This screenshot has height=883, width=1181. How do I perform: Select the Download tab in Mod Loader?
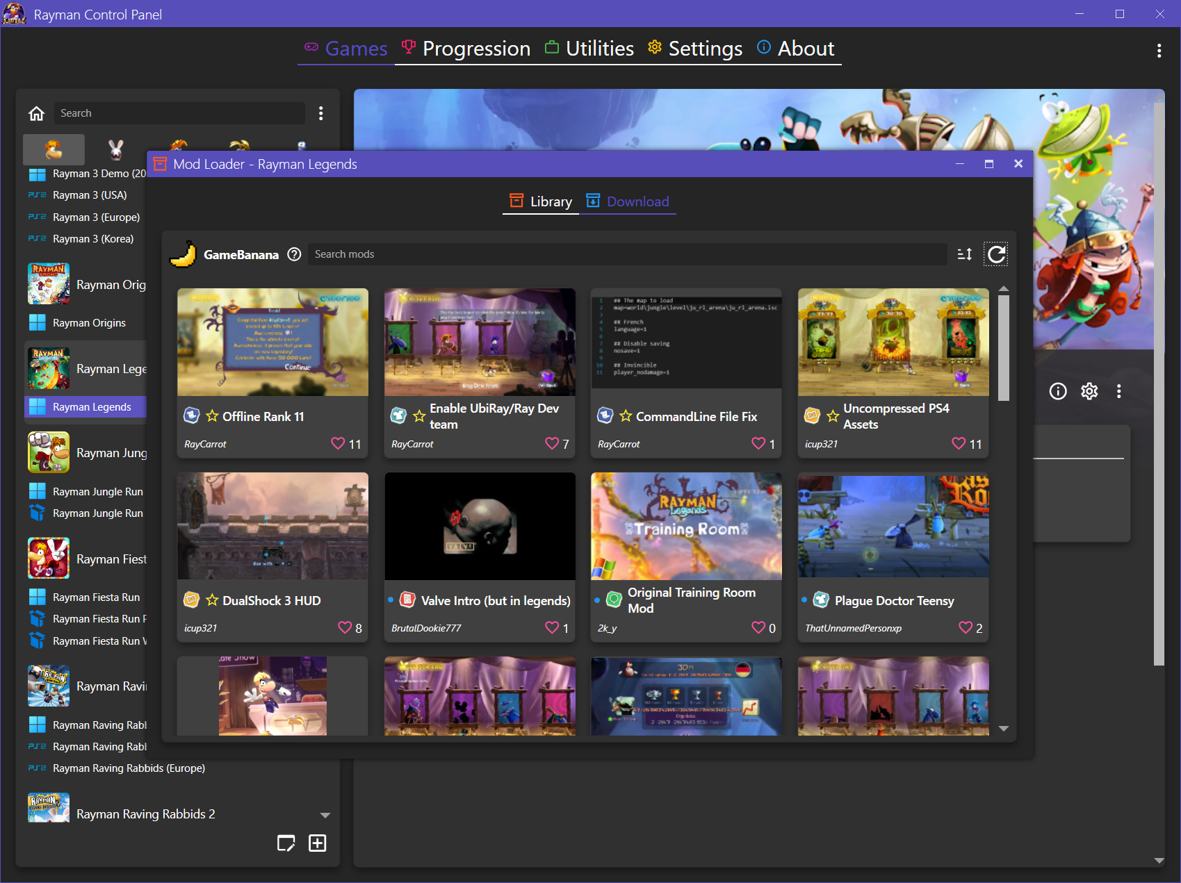point(628,201)
